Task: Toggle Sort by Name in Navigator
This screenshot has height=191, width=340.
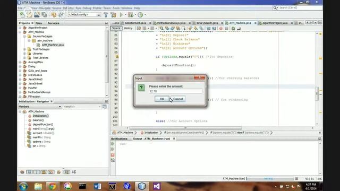Action: (x=66, y=172)
